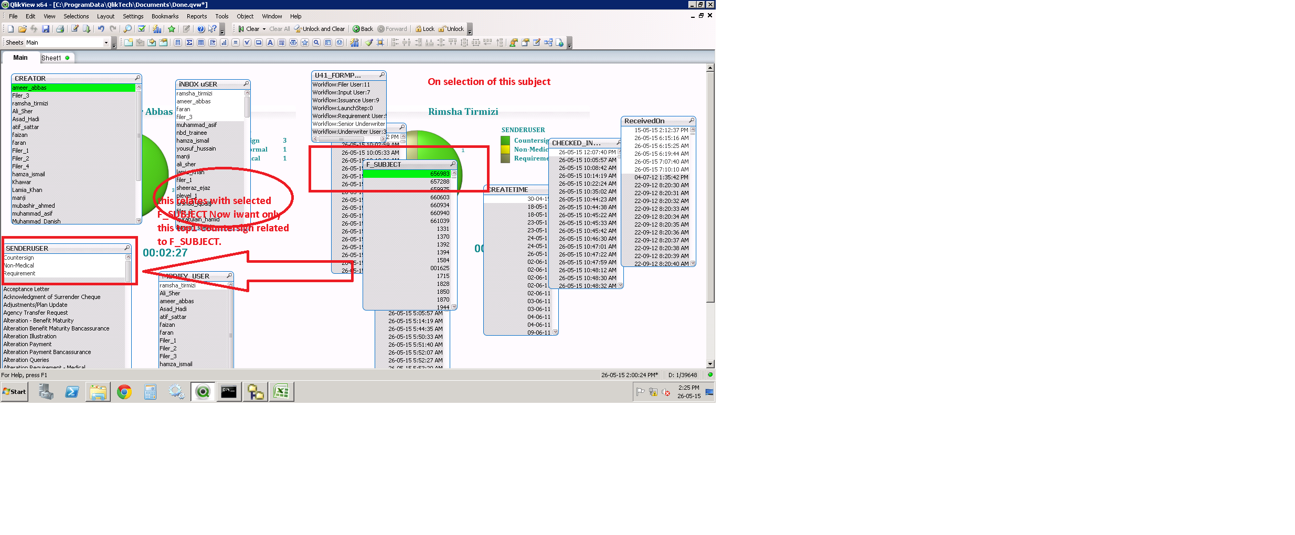The width and height of the screenshot is (1295, 535).
Task: Select ameer_abbas in the CREATOR list
Action: click(73, 88)
